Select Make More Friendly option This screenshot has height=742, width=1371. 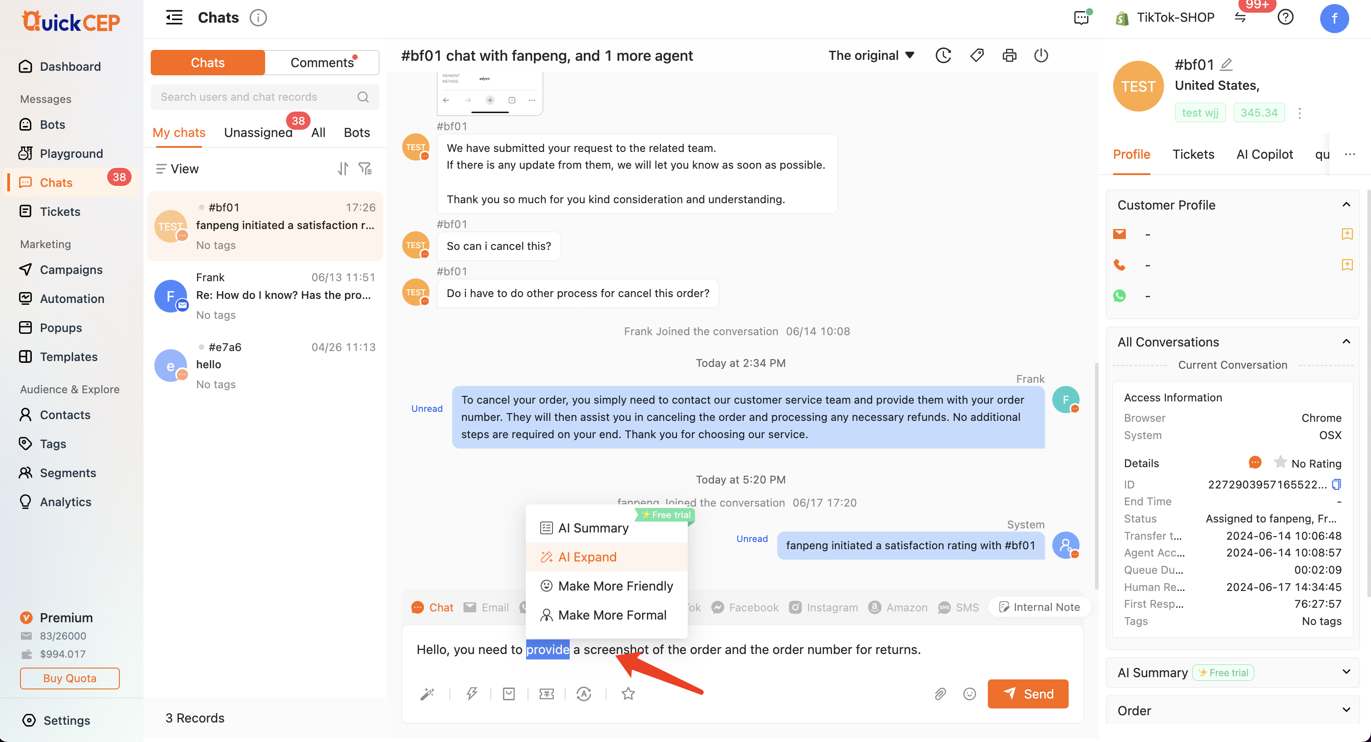[x=606, y=586]
